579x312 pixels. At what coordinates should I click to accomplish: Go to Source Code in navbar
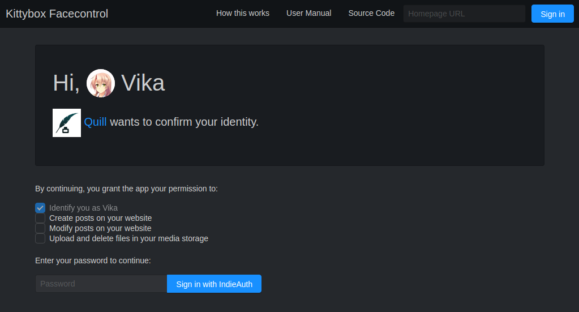371,13
